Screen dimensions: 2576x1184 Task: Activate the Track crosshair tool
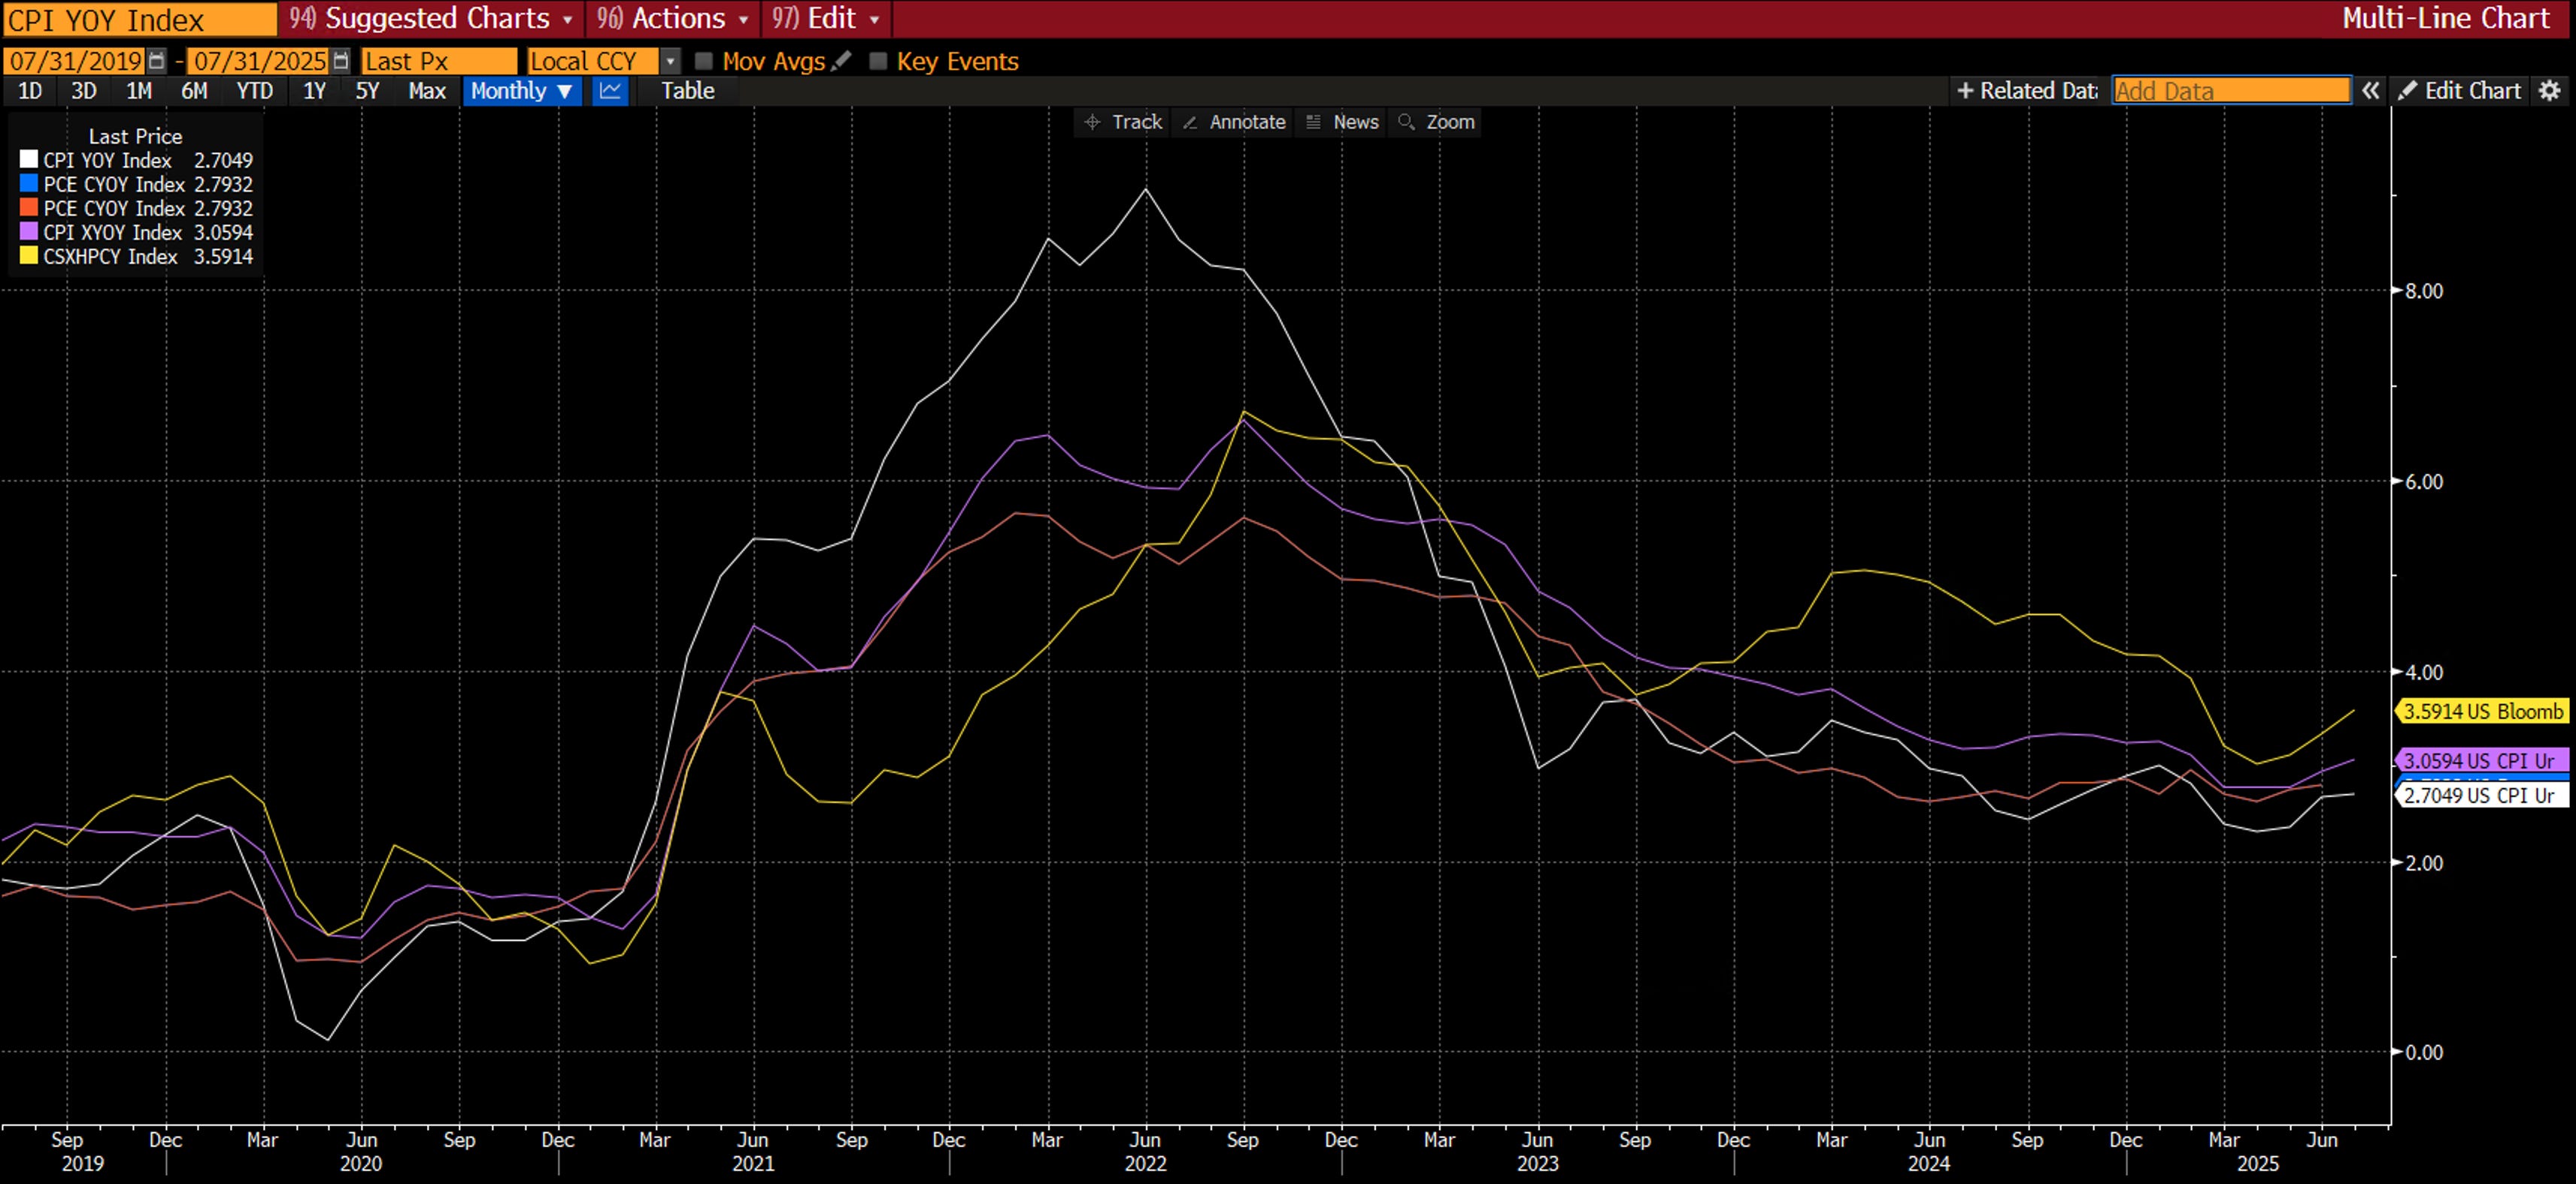1123,122
